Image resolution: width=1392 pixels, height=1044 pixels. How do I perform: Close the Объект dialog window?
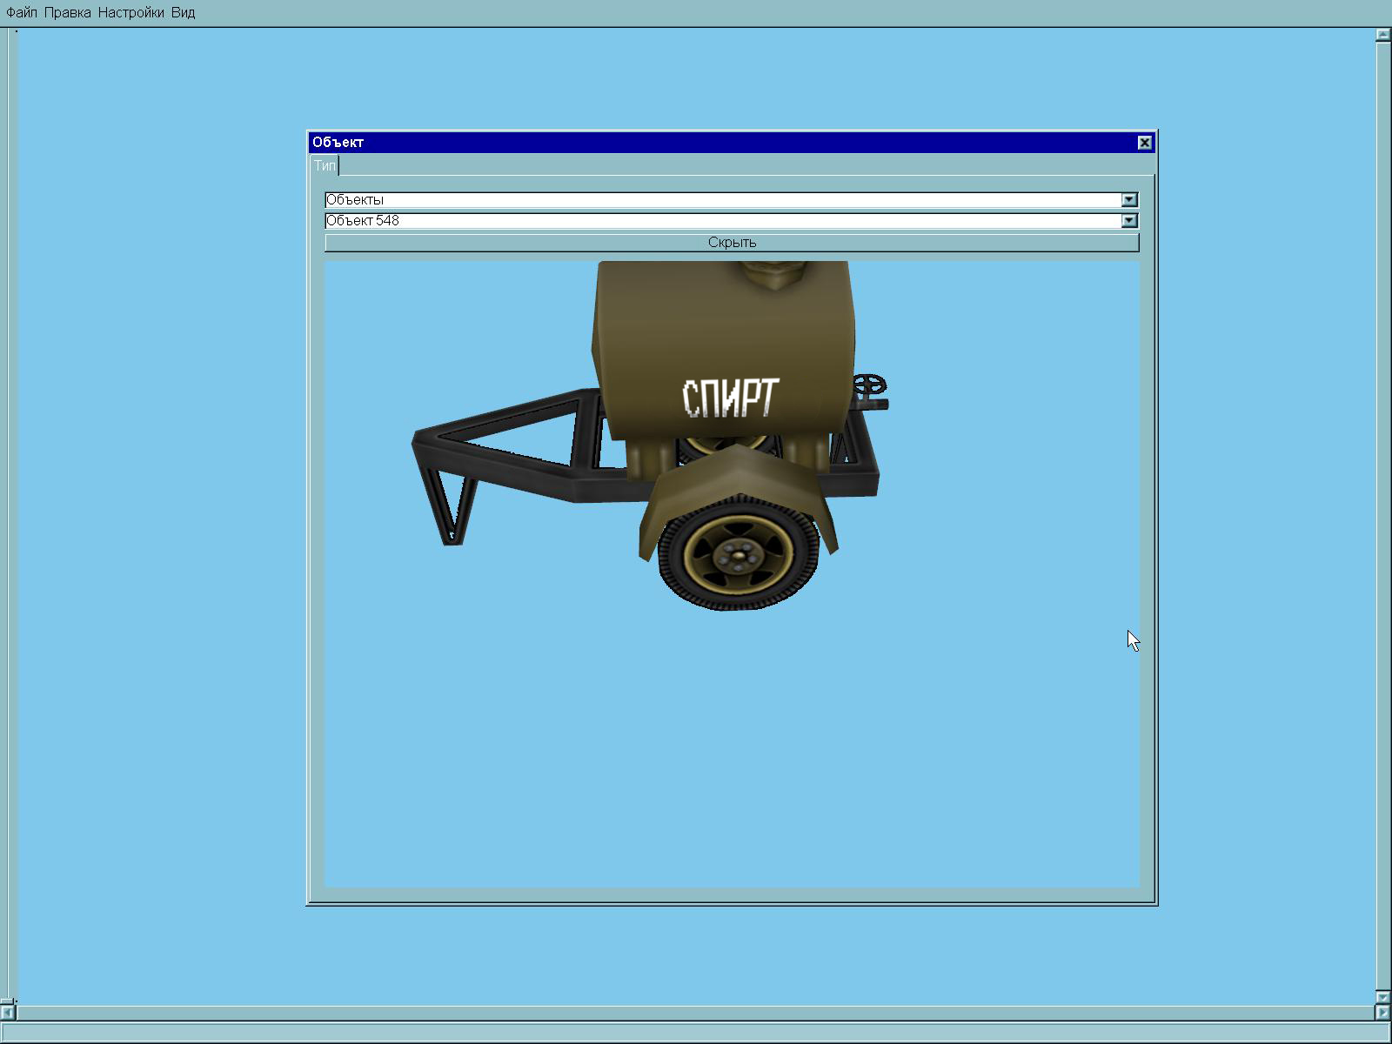1145,143
